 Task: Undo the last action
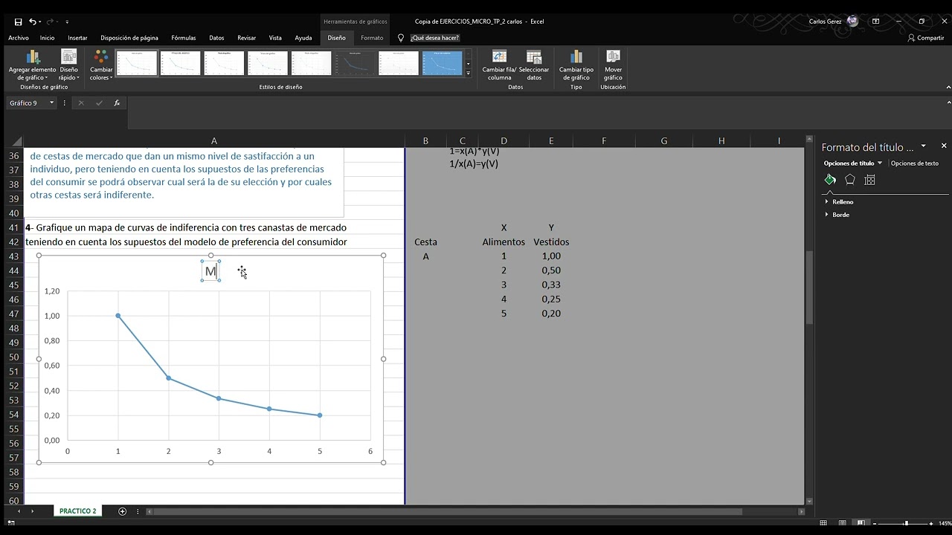click(33, 22)
